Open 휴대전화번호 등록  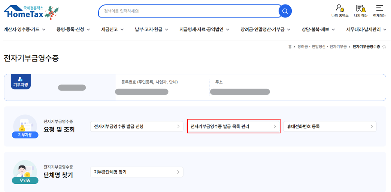tap(330, 126)
